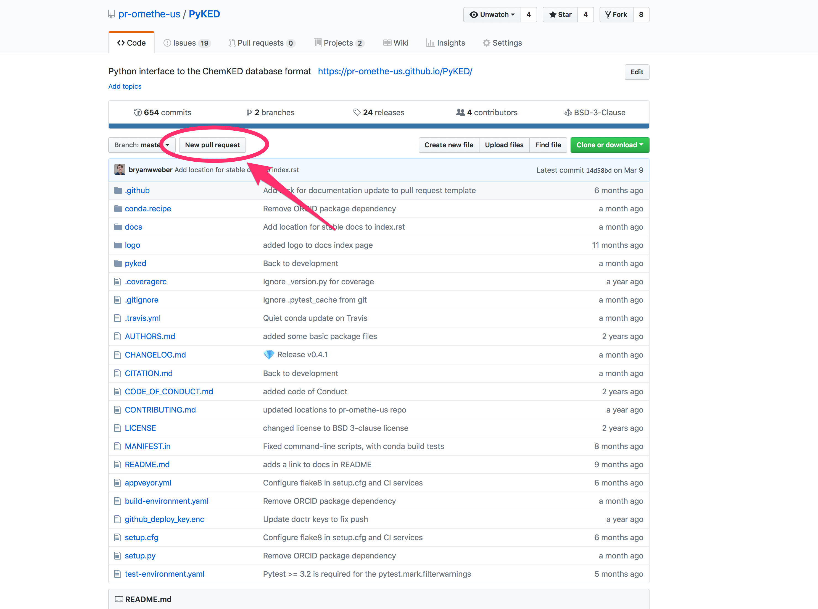Screen dimensions: 818x609
Task: Switch to the Settings tab
Action: coord(502,43)
